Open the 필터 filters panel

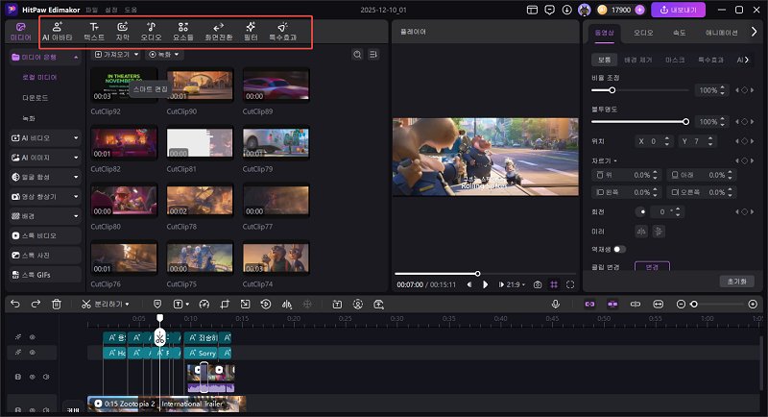coord(250,31)
